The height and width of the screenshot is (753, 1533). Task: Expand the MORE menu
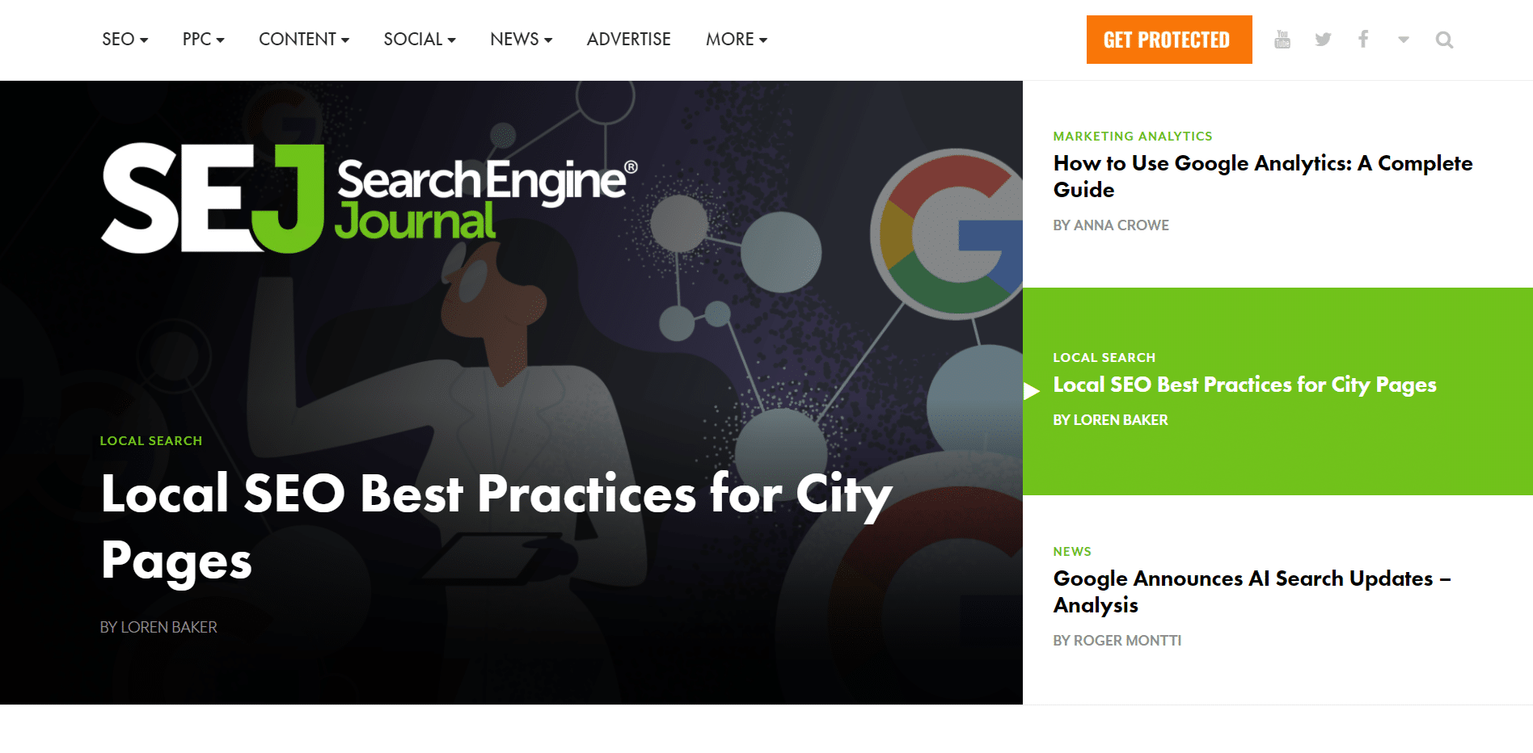click(737, 39)
